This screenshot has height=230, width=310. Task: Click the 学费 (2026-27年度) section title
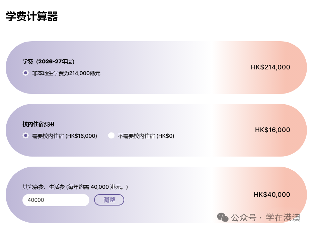[x=49, y=61]
